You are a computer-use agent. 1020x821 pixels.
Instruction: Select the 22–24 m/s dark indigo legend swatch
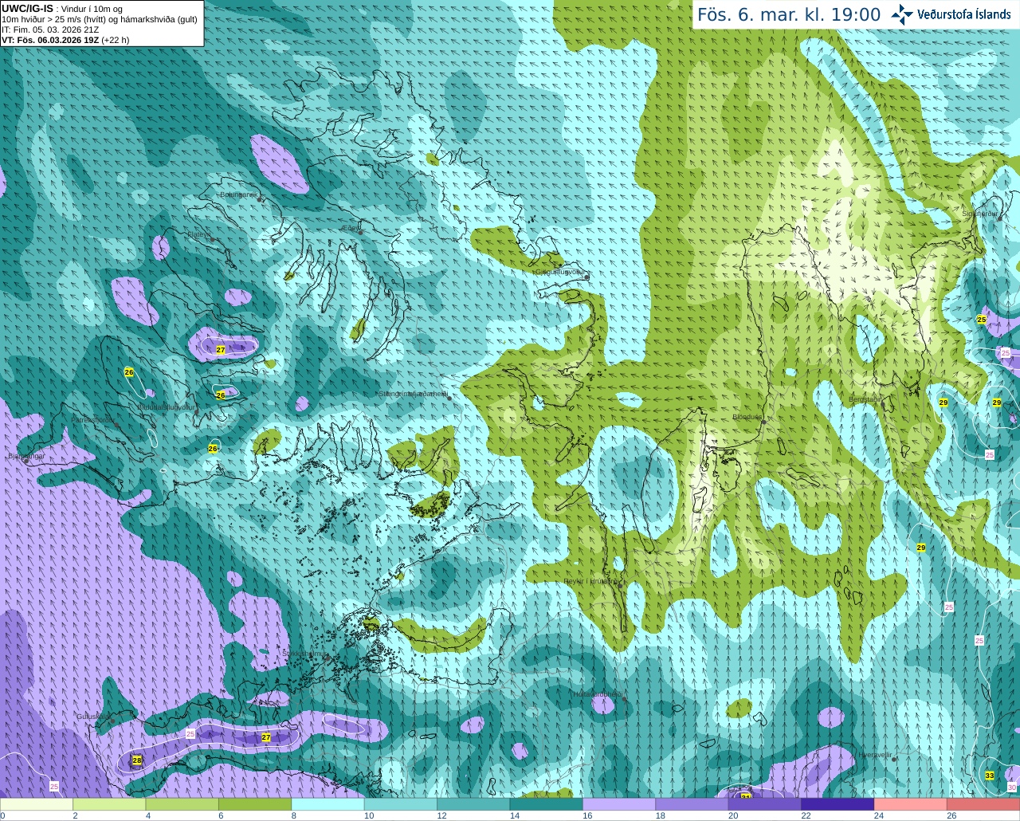coord(838,804)
